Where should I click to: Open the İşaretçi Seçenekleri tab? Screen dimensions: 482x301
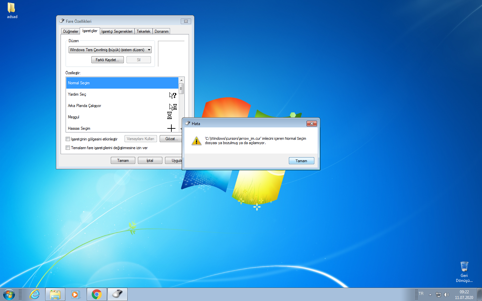coord(117,31)
